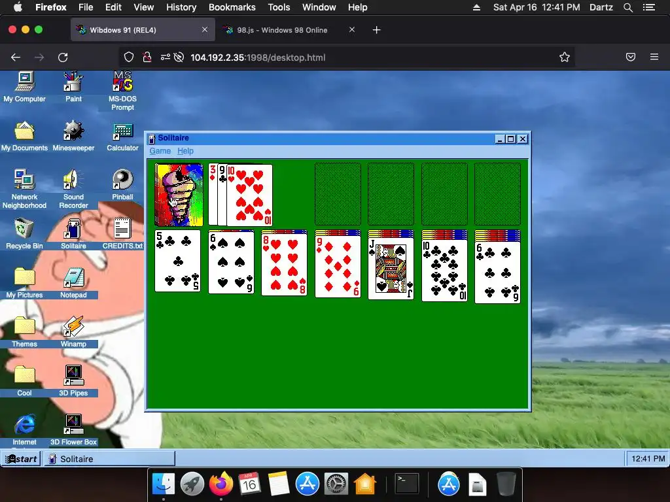Open the Themes folder icon
This screenshot has width=670, height=502.
point(24,332)
